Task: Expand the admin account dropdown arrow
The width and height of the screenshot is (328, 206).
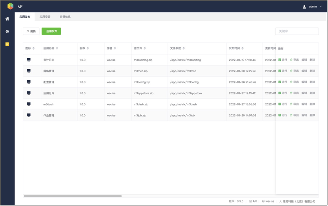Action: [x=321, y=7]
